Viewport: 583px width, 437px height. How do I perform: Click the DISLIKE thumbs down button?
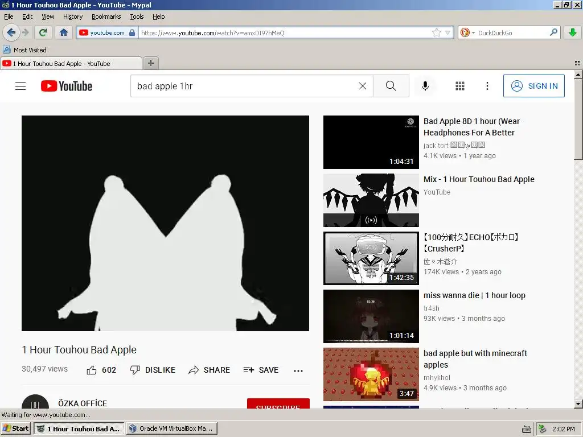153,370
